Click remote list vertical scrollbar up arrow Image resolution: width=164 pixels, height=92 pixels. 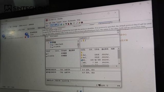coord(119,48)
